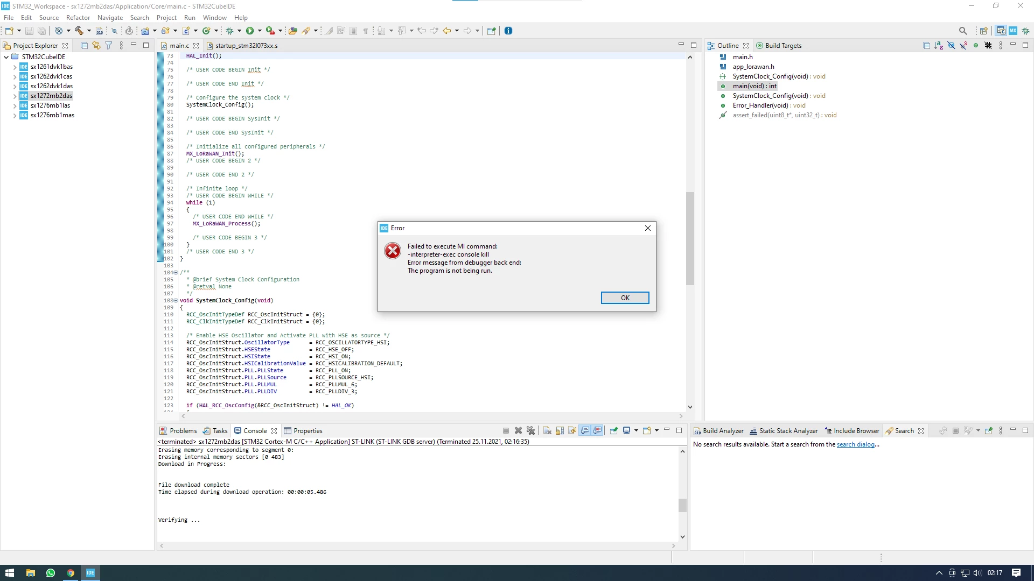This screenshot has height=581, width=1034.
Task: Click the Pin Console icon
Action: 613,430
